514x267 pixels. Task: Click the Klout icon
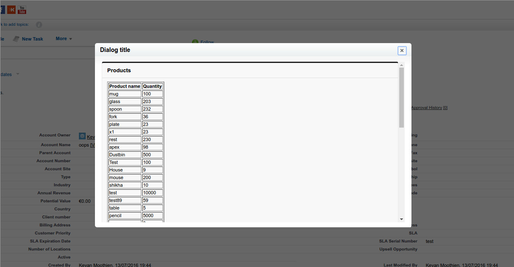12,9
